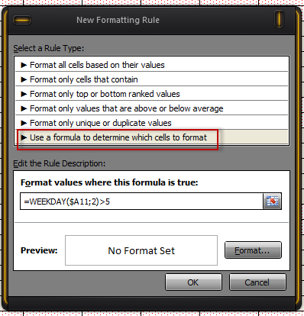Select 'Use a formula to determine which cells to format'
304x316 pixels.
click(x=151, y=137)
